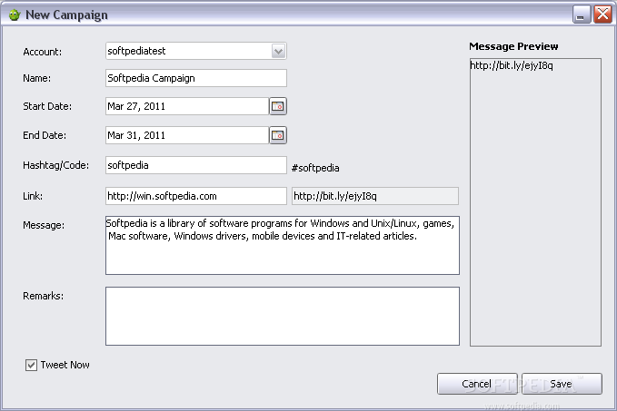
Task: Click the Cancel button
Action: [477, 384]
